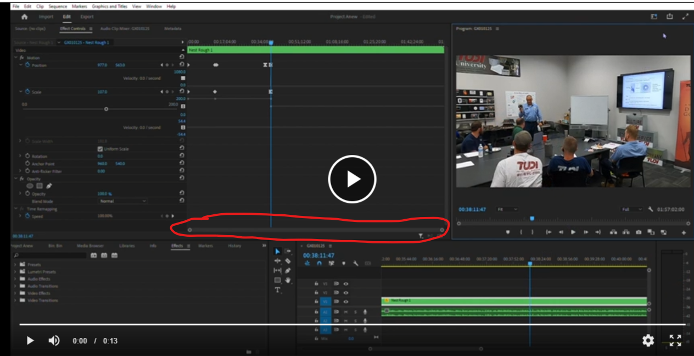
Task: Click the Scale slider in Effect Controls
Action: 107,109
